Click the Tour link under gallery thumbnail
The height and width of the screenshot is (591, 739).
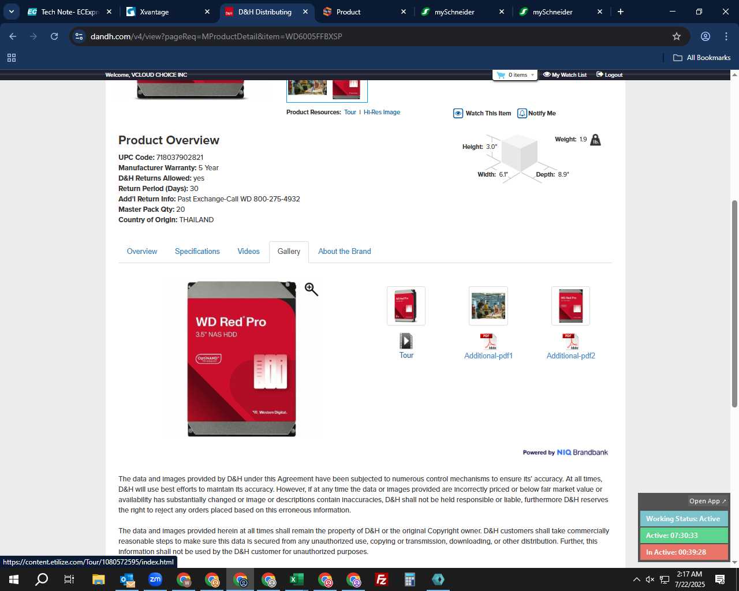pyautogui.click(x=406, y=356)
